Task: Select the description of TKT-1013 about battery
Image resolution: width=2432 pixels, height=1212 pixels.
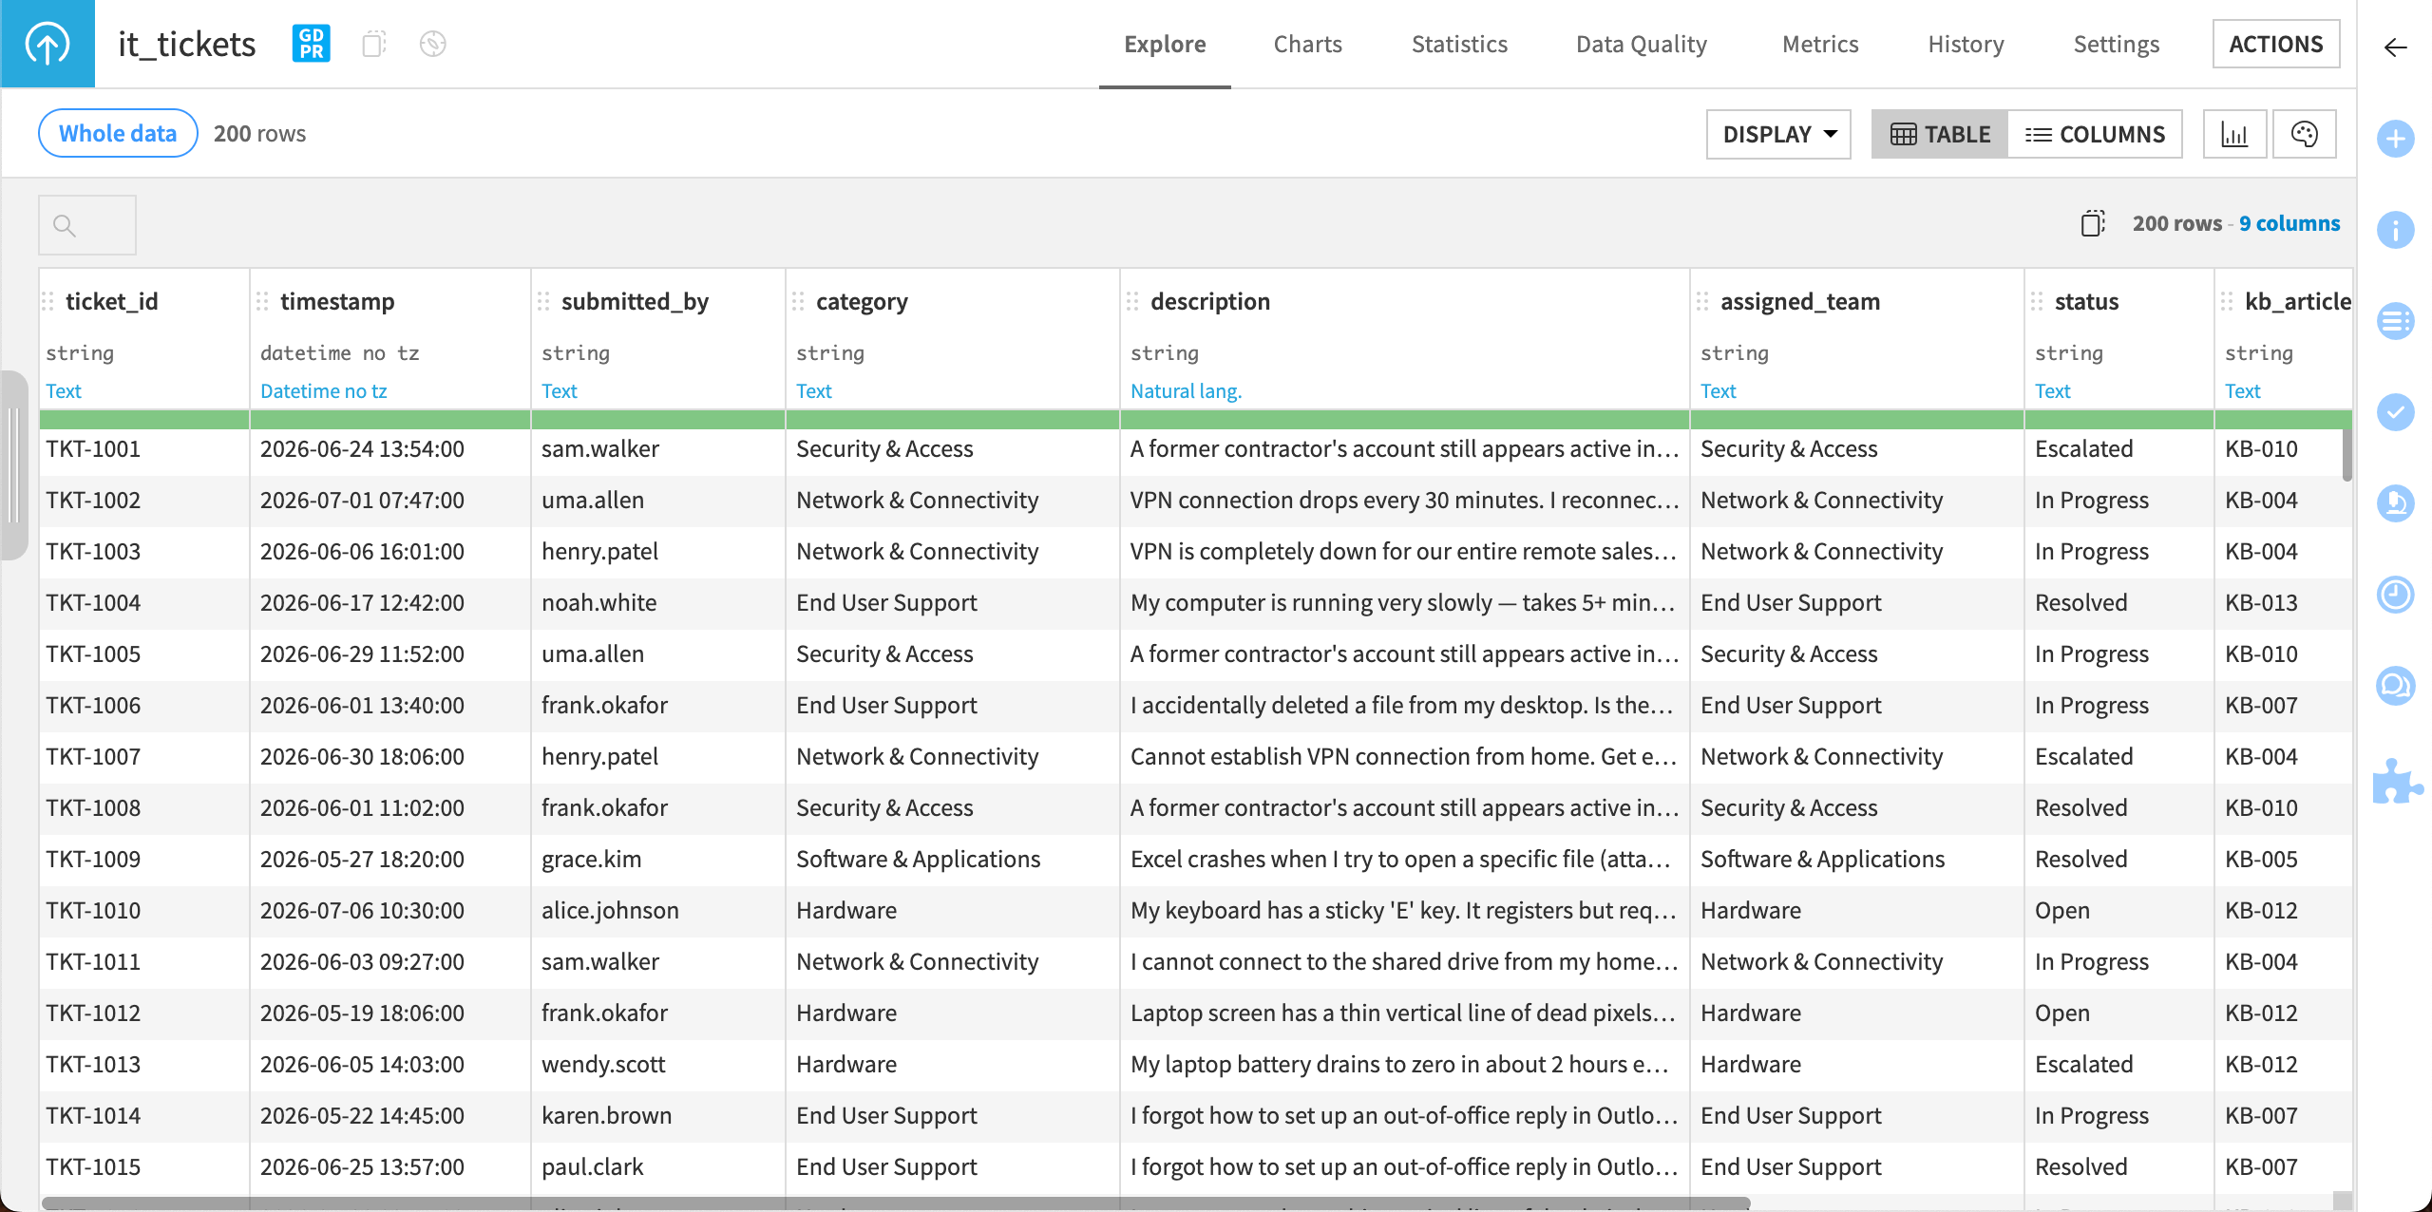Action: (x=1405, y=1065)
